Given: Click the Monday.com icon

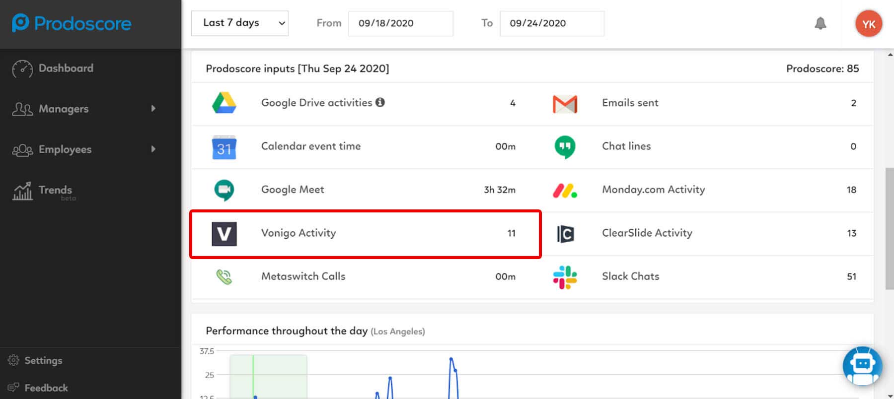Looking at the screenshot, I should click(x=565, y=191).
